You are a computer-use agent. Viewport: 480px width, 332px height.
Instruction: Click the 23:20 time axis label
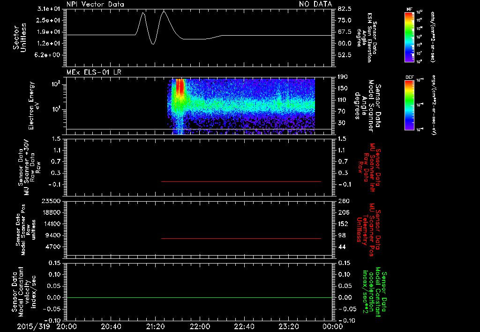(x=288, y=326)
